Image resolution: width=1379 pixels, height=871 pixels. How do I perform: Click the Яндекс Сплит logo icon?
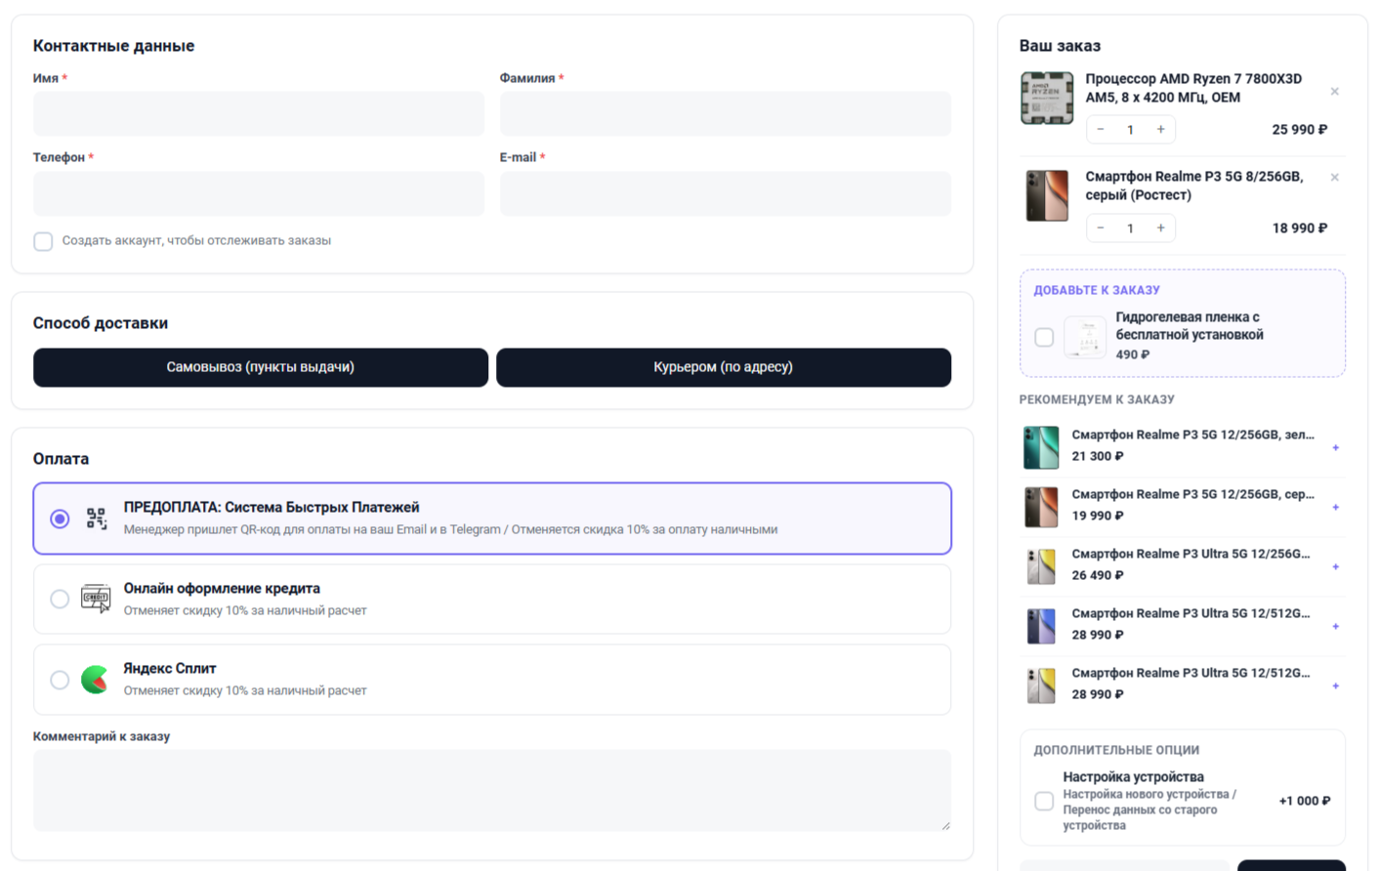click(95, 680)
